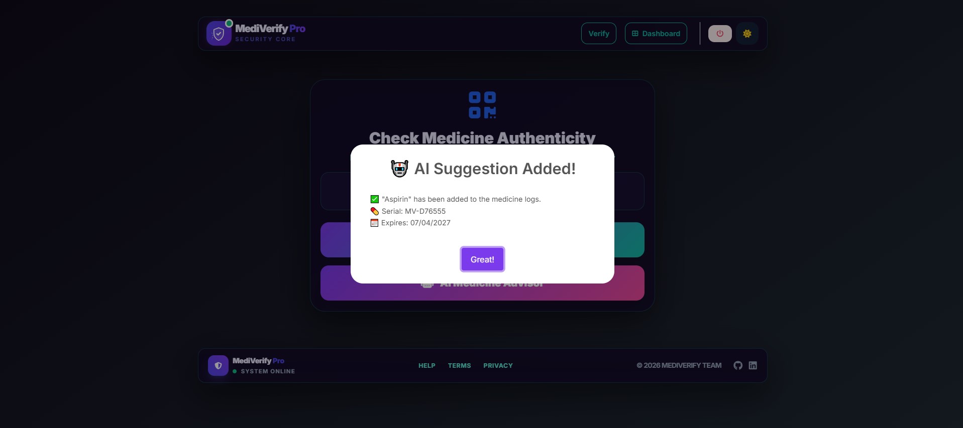
Task: Click the calendar icon next to Expires
Action: coord(374,223)
